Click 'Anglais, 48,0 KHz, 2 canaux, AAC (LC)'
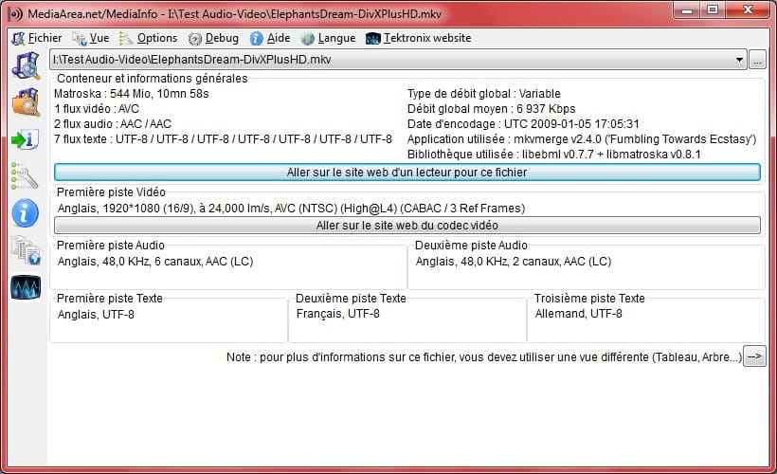This screenshot has height=474, width=777. [514, 262]
